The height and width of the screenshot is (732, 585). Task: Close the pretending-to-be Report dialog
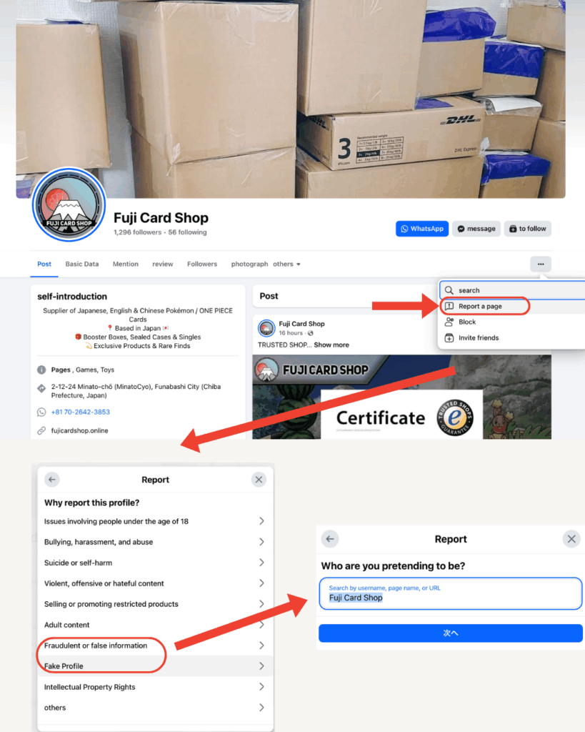[571, 539]
